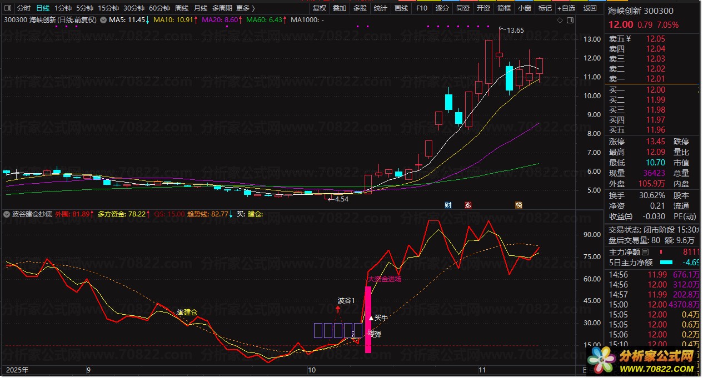Click the 同资 toolbar button

point(463,8)
